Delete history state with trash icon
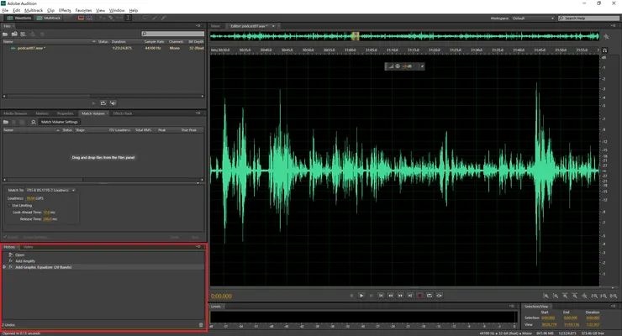This screenshot has height=336, width=622. pos(201,324)
